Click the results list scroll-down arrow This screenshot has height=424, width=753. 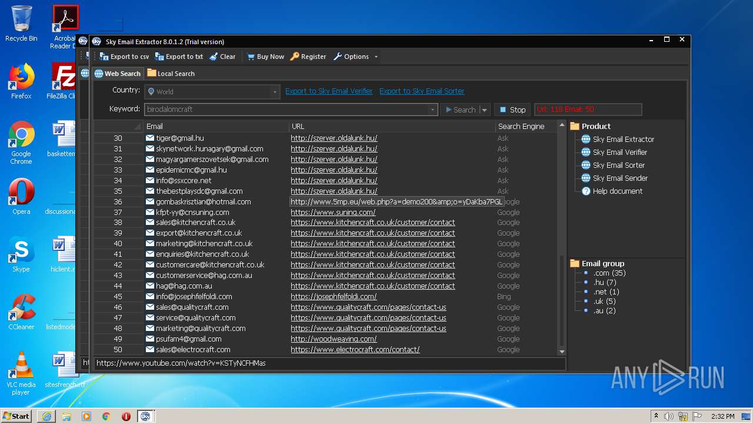562,351
